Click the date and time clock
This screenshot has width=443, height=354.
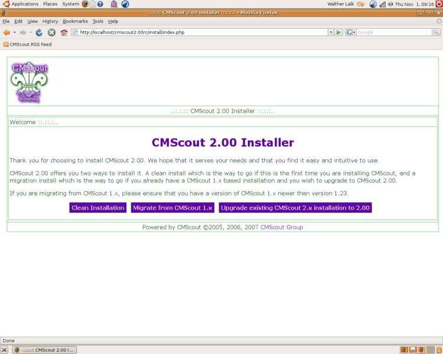[x=414, y=4]
